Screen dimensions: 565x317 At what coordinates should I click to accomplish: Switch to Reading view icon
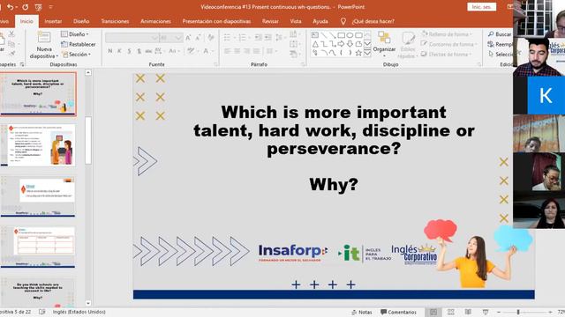pos(468,313)
